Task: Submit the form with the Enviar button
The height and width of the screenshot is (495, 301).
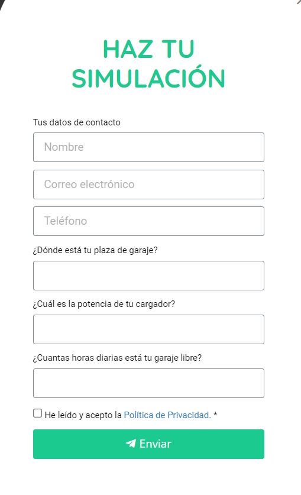Action: click(148, 444)
